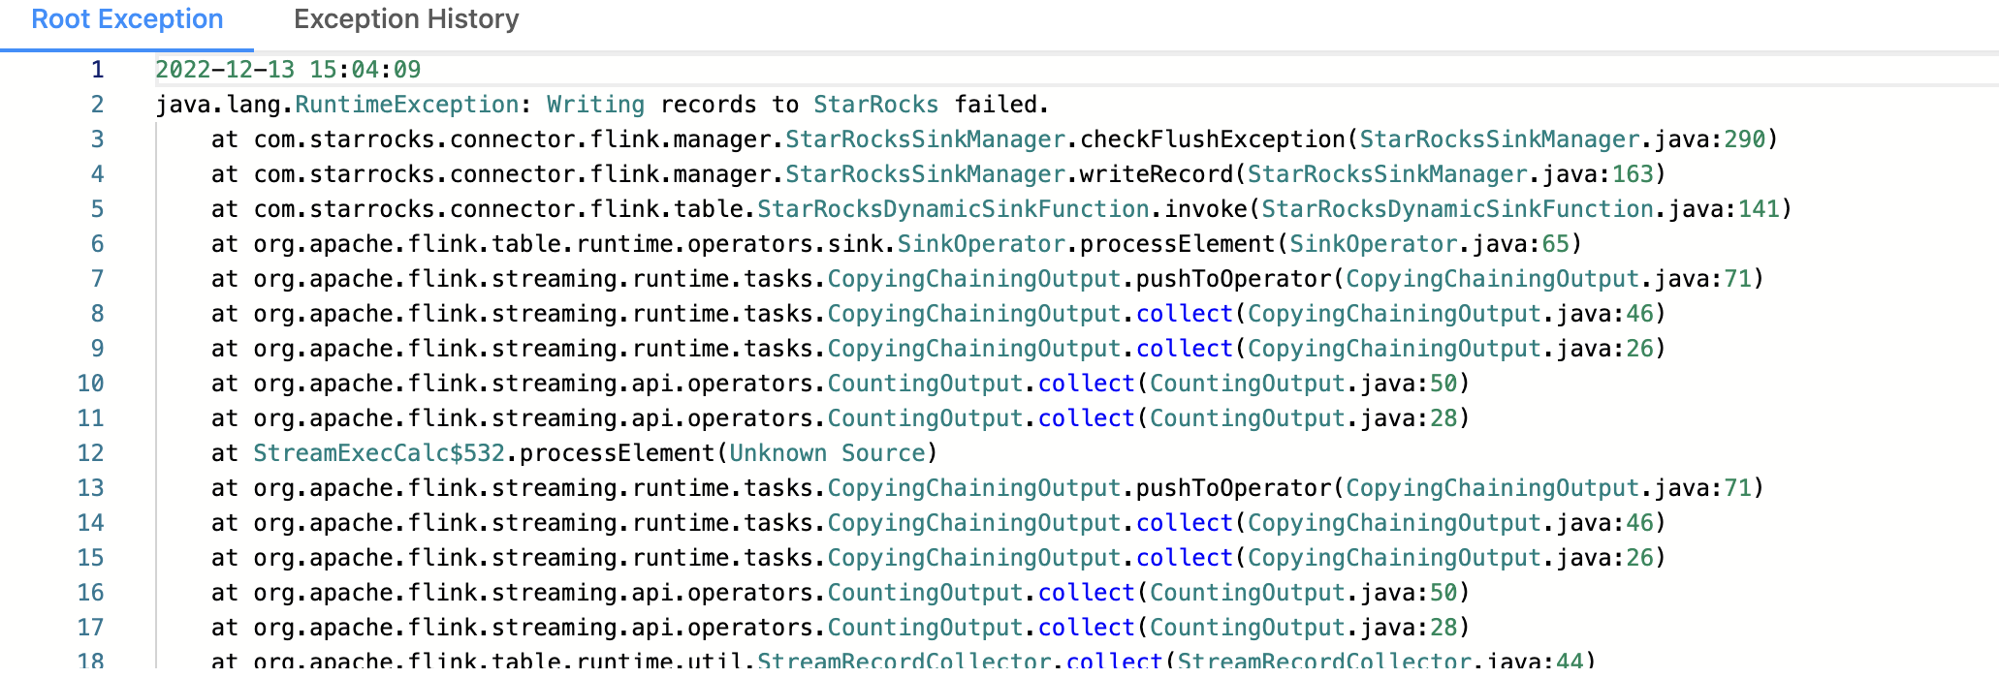Click the 'StarRocks failed' message text

[x=929, y=105]
